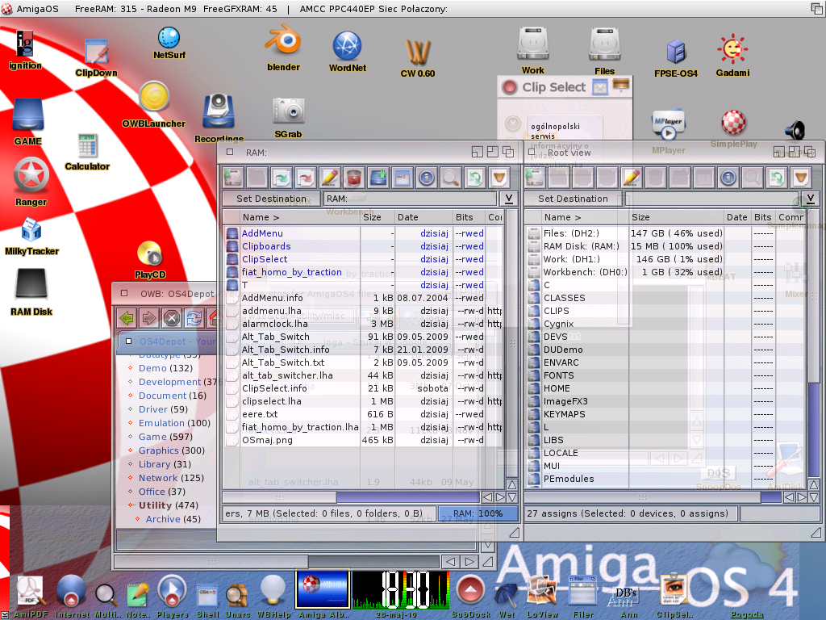Screen dimensions: 826x620
Task: Click the RAM: 100% usage gauge
Action: (x=478, y=513)
